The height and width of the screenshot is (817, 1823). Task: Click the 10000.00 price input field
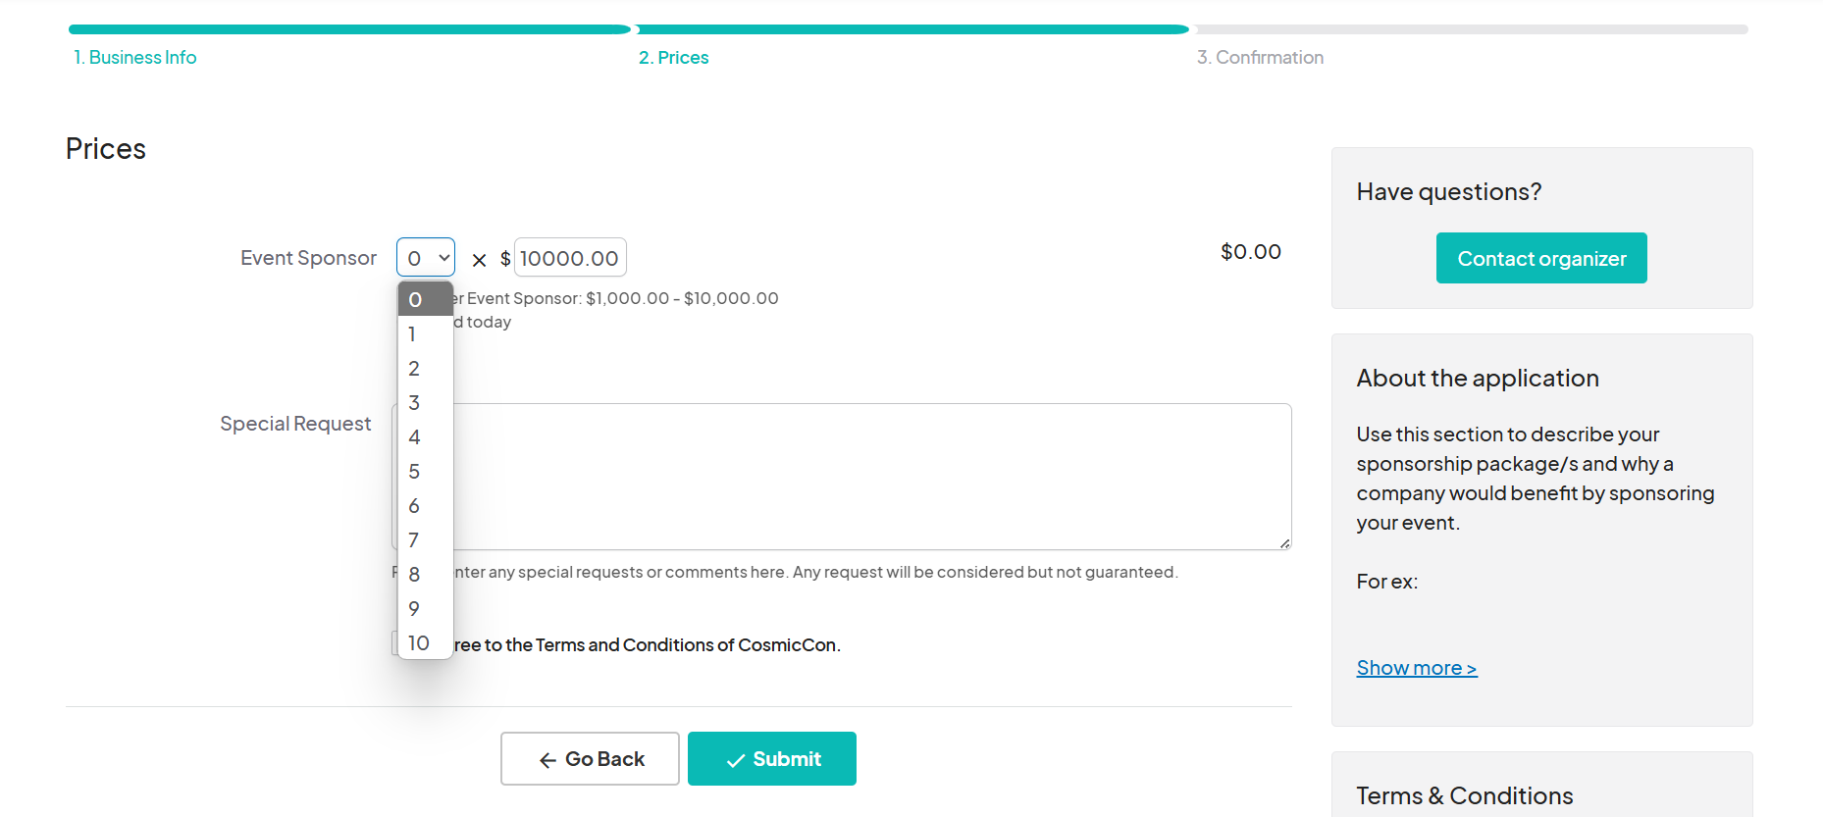tap(569, 258)
